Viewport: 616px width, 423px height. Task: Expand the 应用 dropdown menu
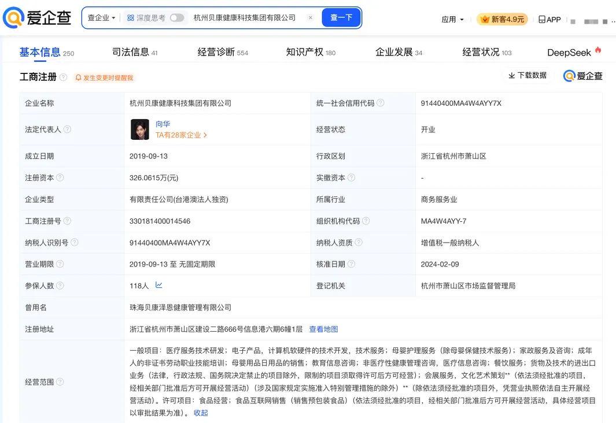point(452,19)
